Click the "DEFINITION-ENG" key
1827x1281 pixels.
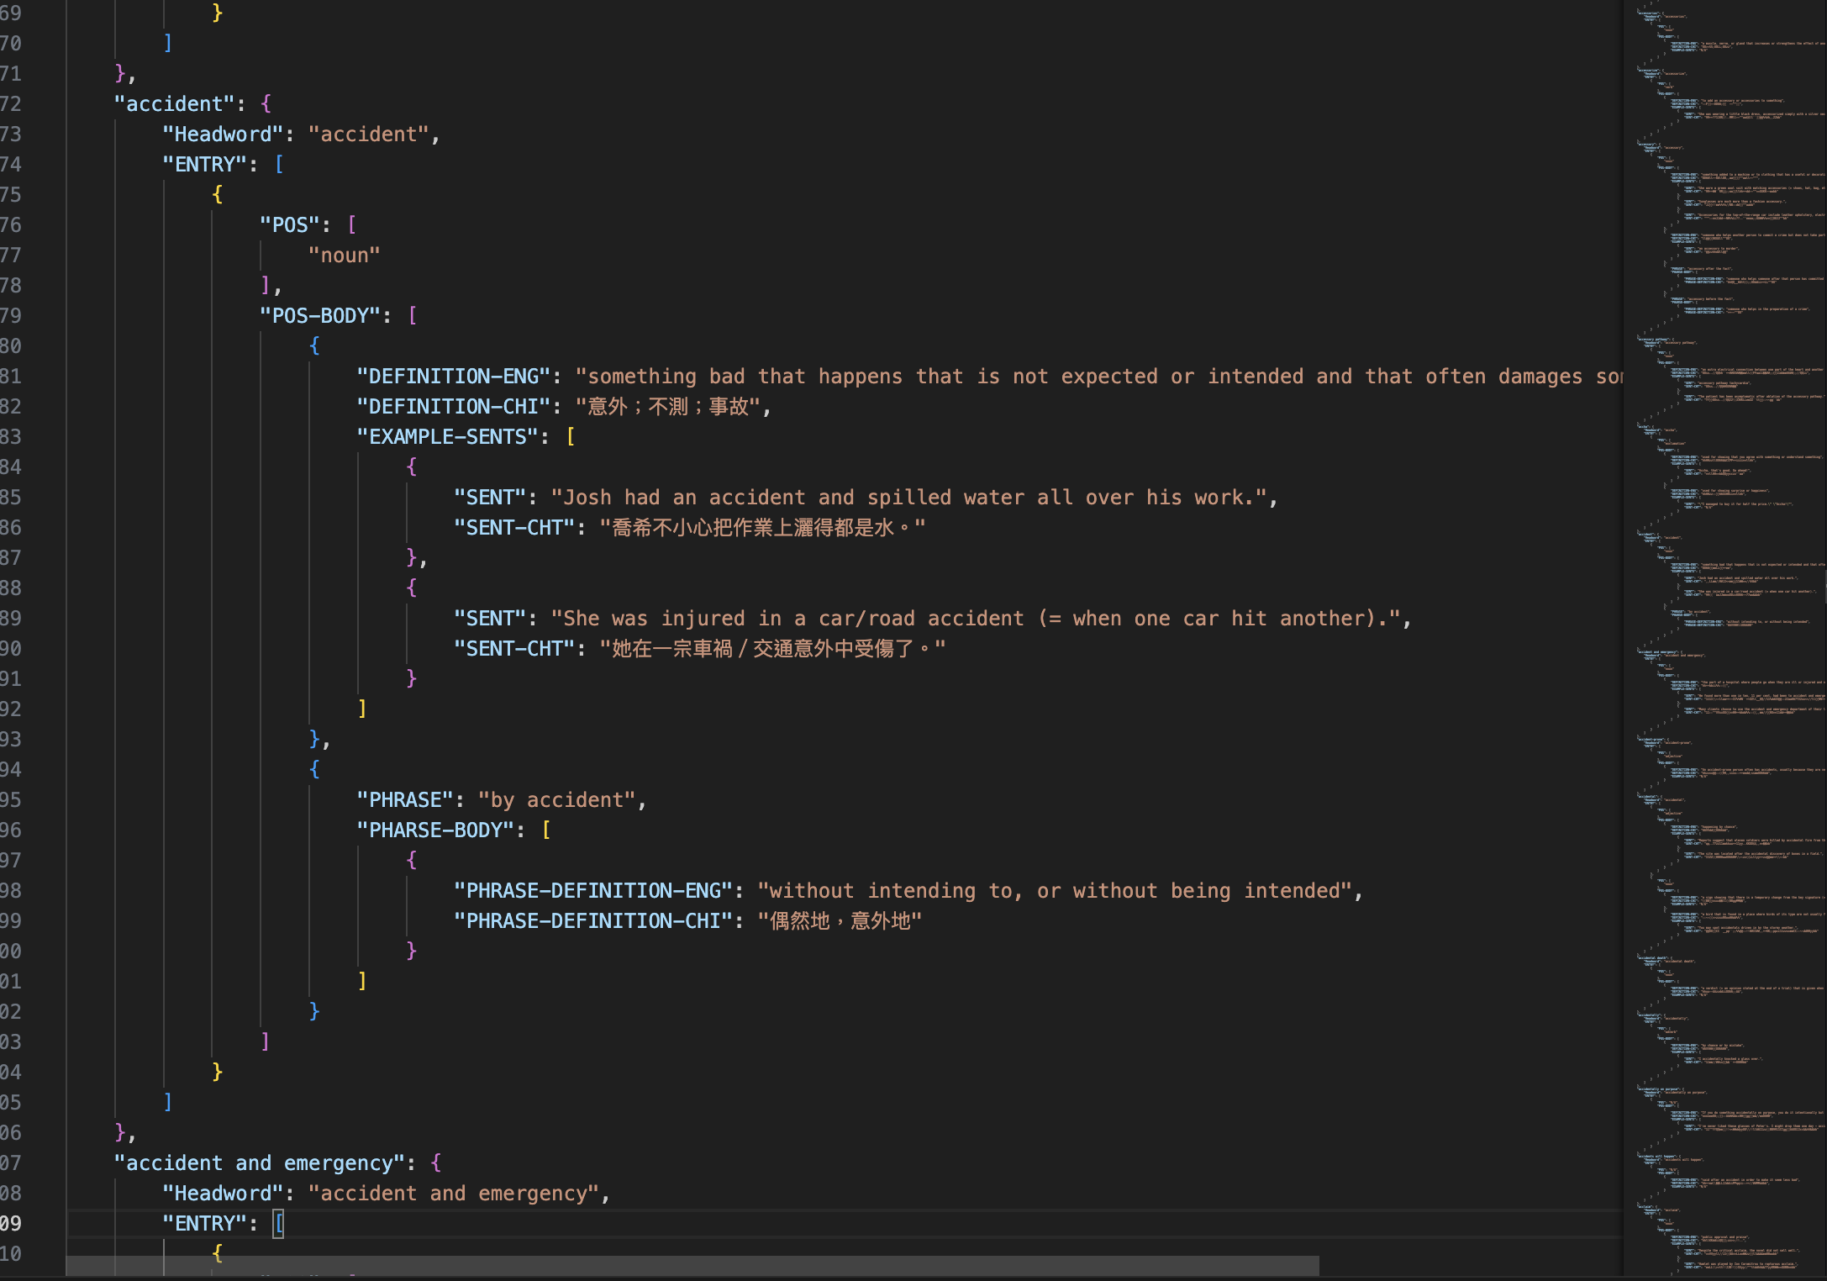click(x=453, y=377)
